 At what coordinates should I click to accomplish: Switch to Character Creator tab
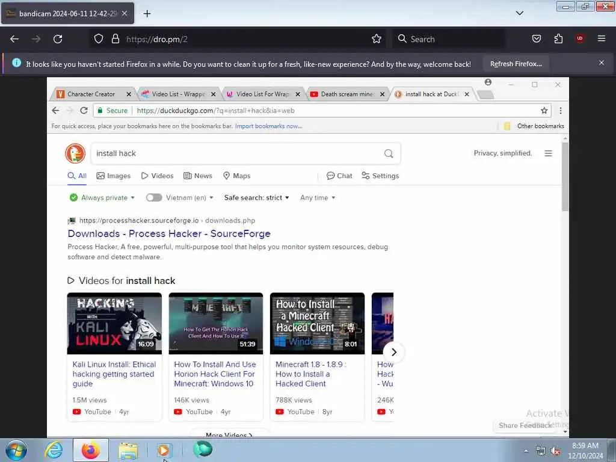[91, 94]
